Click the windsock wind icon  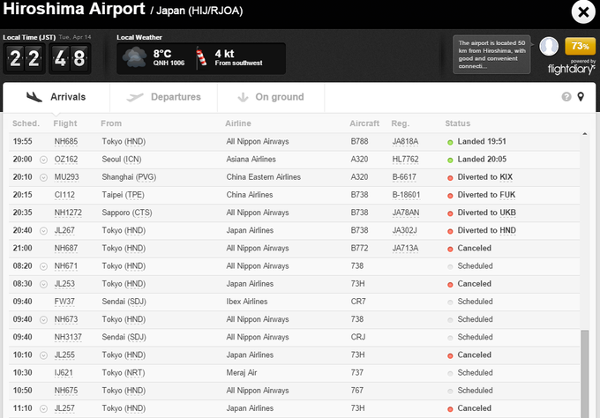(201, 57)
